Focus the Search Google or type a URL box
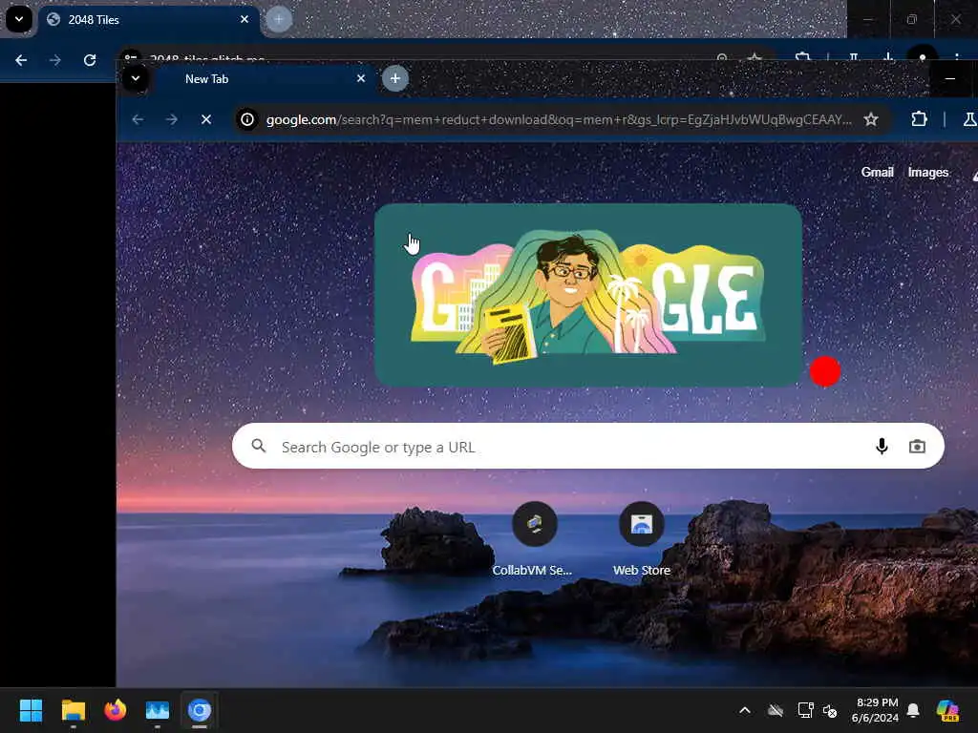Screen dimensions: 978x733 click(x=587, y=447)
